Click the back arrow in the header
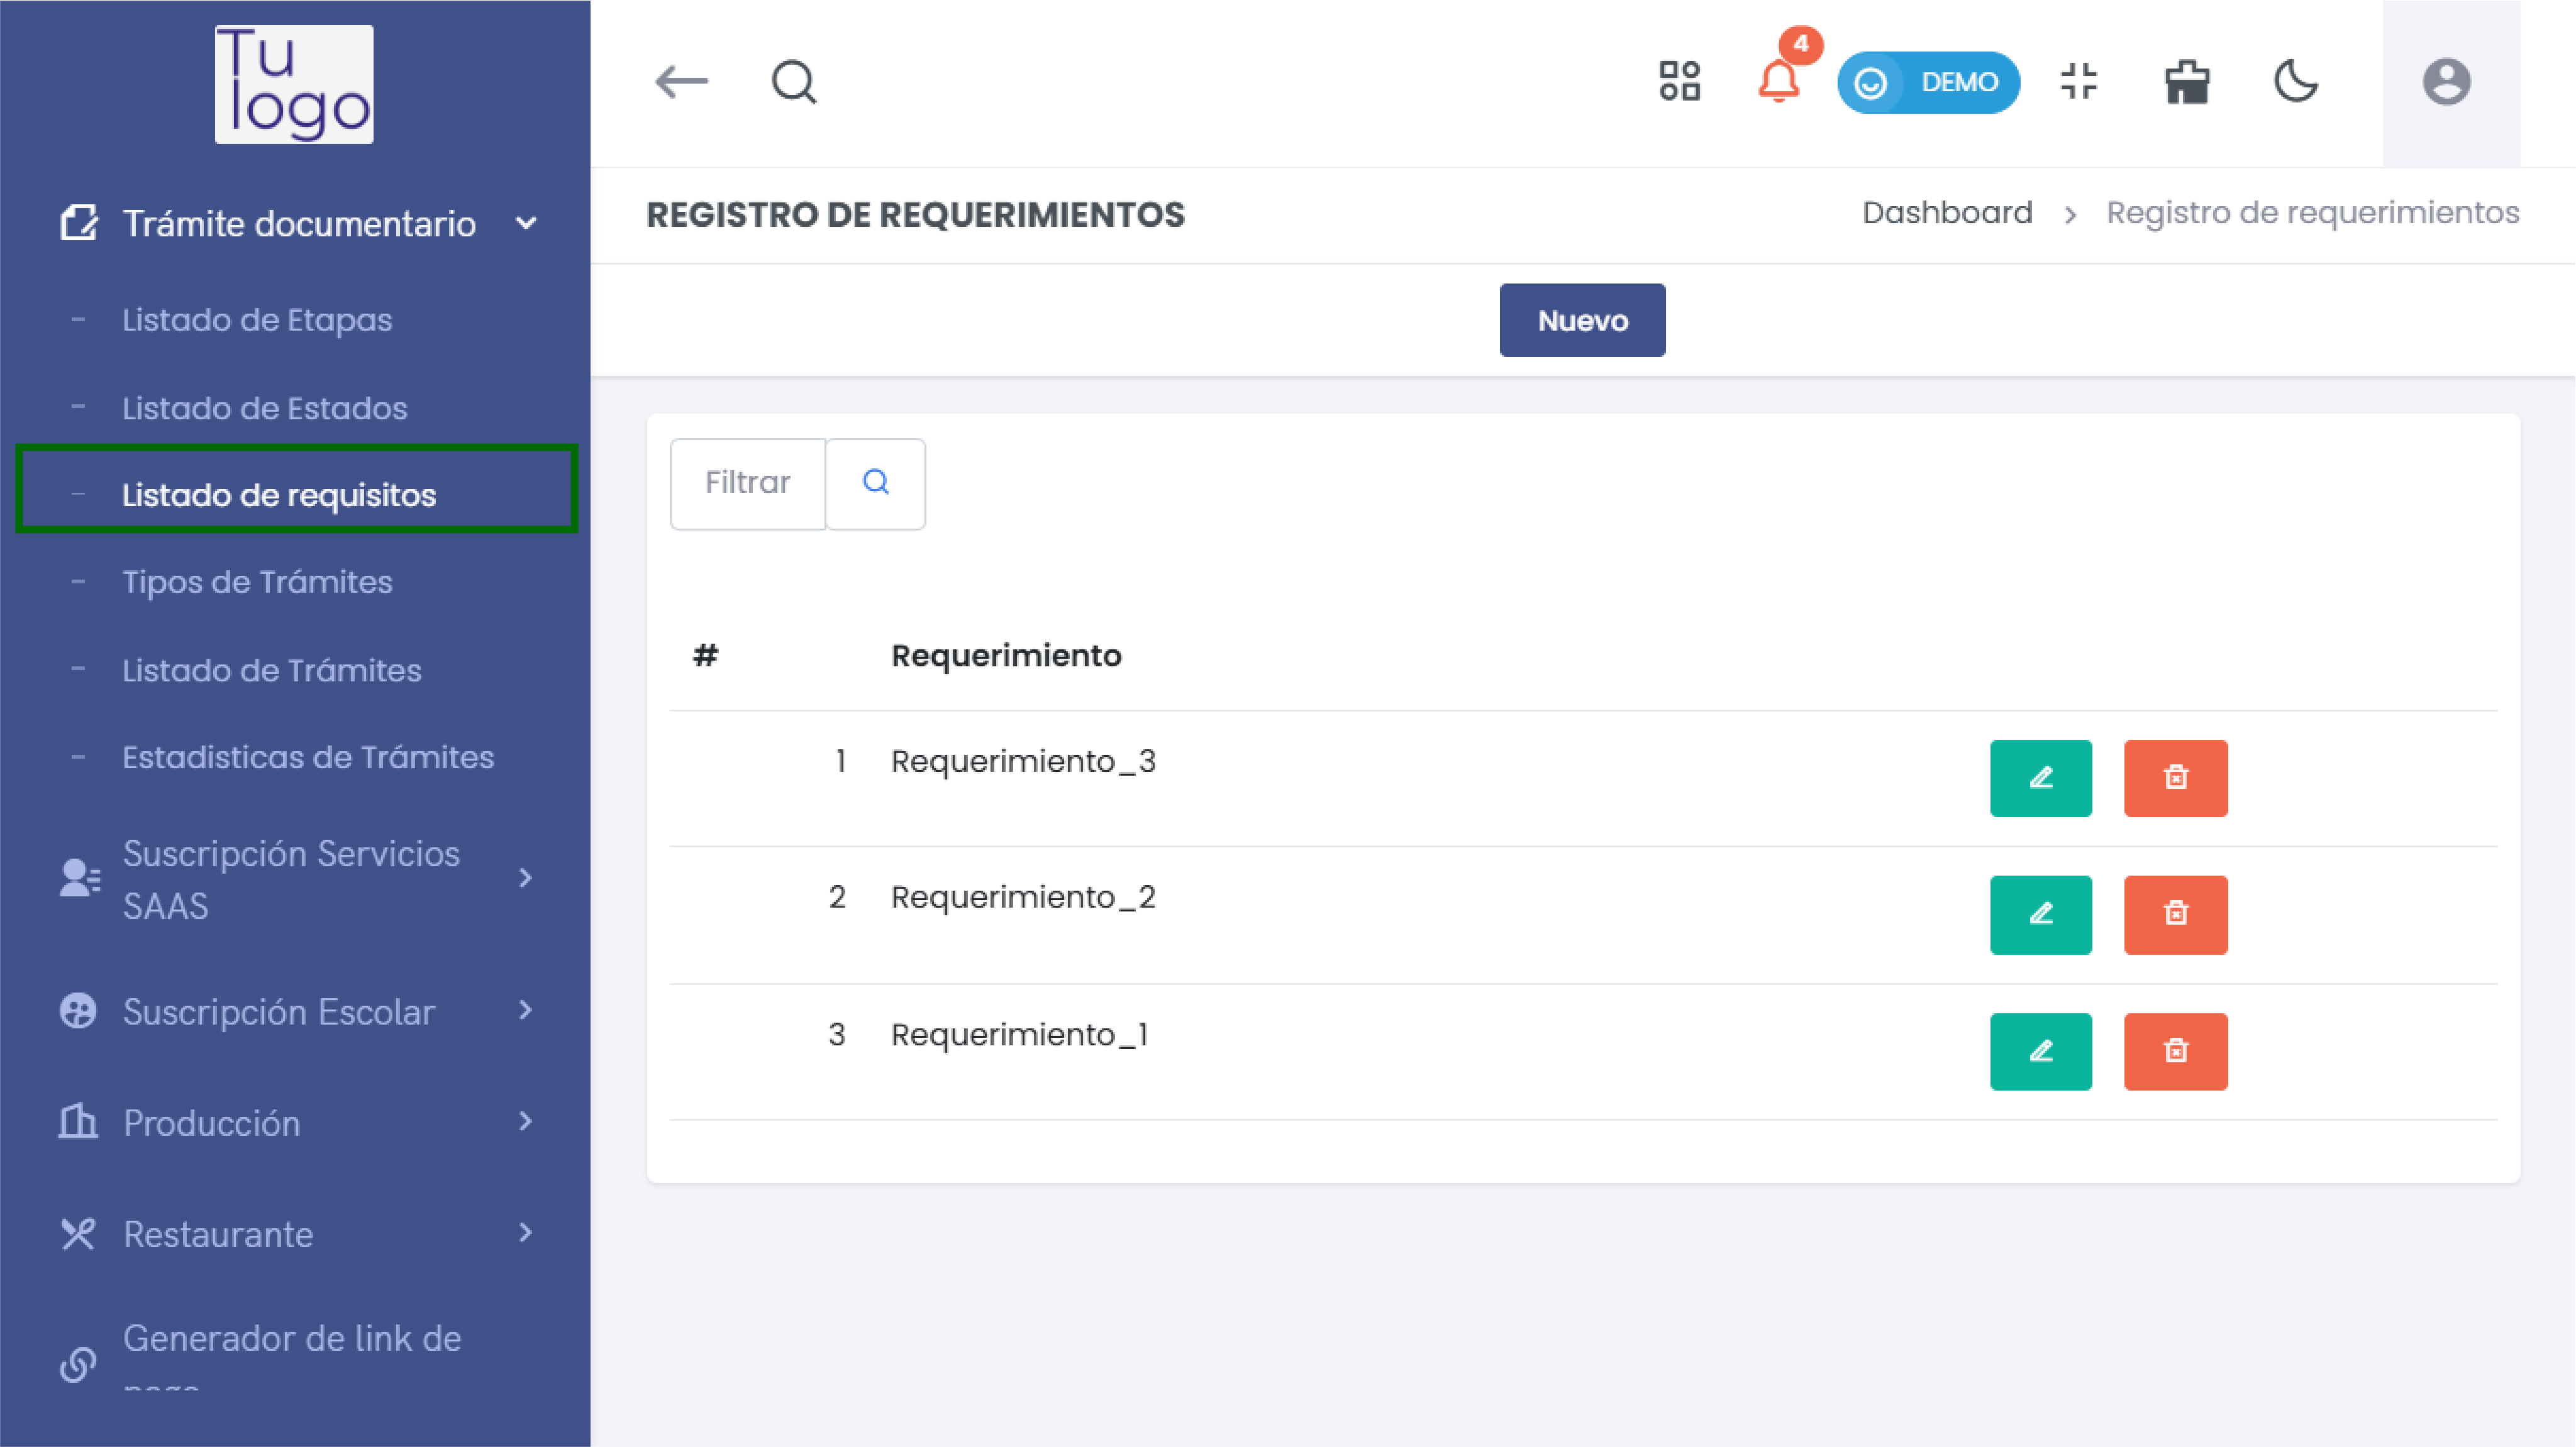The height and width of the screenshot is (1447, 2576). (683, 83)
